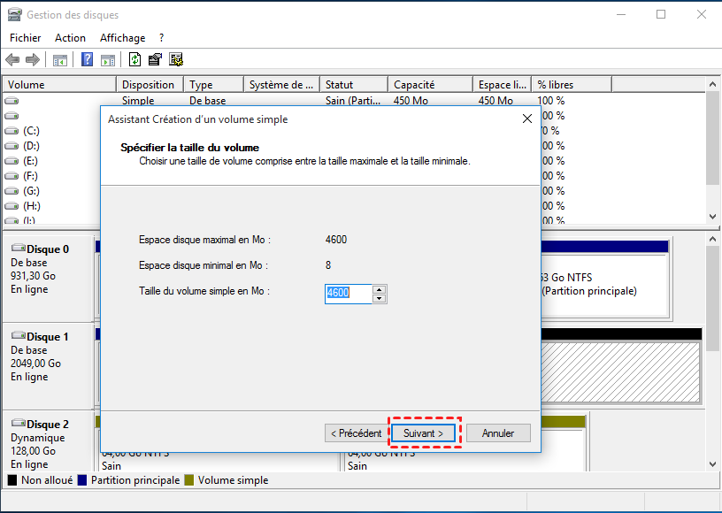The width and height of the screenshot is (722, 513).
Task: Sort by the Volume column header
Action: (x=59, y=85)
